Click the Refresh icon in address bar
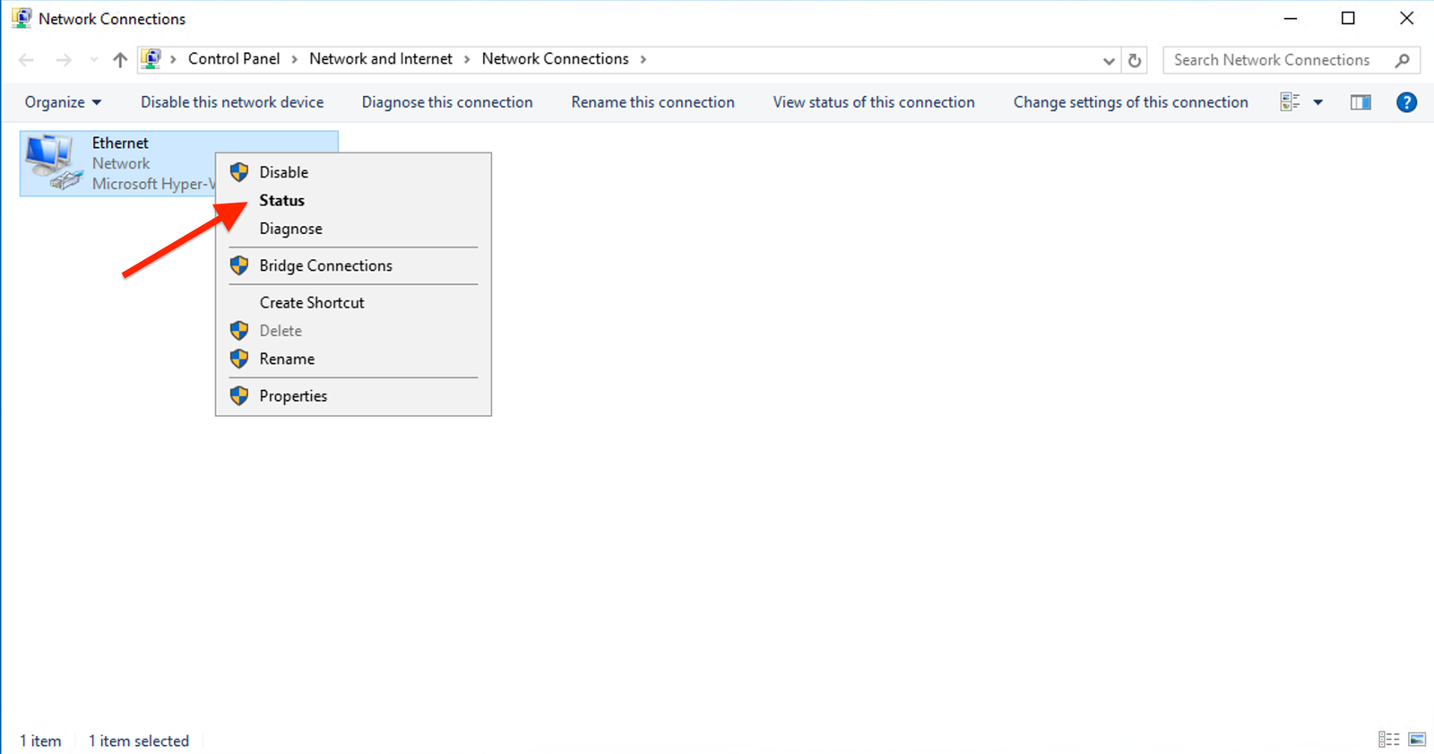1434x754 pixels. (1135, 60)
